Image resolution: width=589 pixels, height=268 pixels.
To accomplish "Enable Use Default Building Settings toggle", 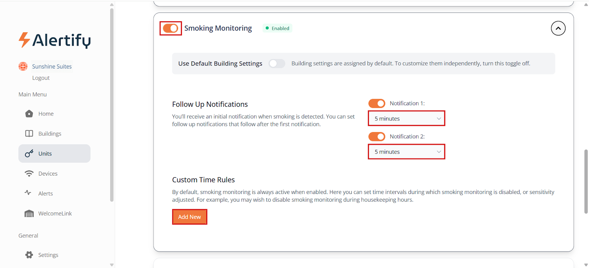I will point(277,63).
